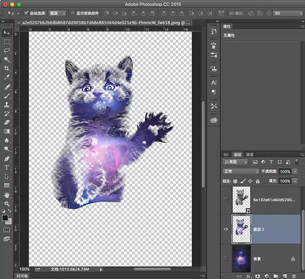
Task: Select the Lasso tool
Action: pyautogui.click(x=7, y=51)
